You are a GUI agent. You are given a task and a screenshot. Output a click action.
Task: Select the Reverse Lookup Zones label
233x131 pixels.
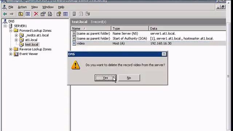coord(35,49)
